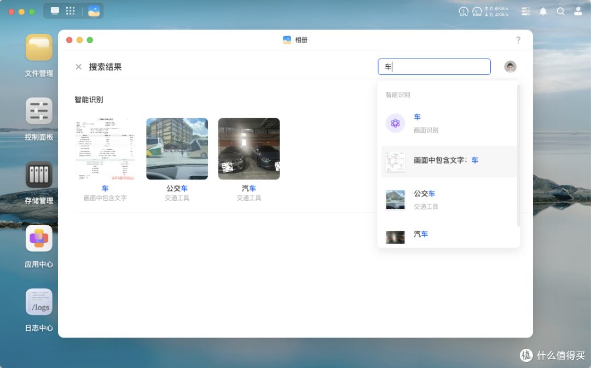Click the 智能识别 header in suggestions dropdown
591x368 pixels.
point(398,95)
